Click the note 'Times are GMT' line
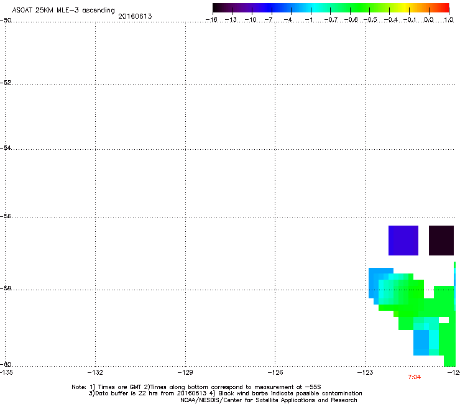460x404 pixels. 196,387
